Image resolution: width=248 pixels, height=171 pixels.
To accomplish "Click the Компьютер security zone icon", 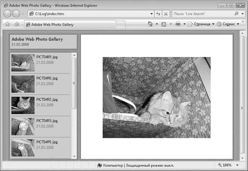I will click(x=100, y=165).
